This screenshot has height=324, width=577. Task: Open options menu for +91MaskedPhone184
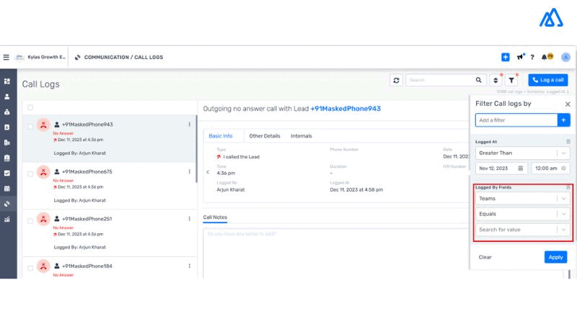tap(190, 266)
